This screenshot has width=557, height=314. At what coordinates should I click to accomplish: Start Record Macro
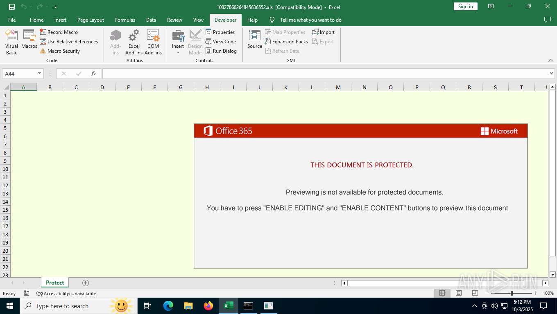pos(59,32)
